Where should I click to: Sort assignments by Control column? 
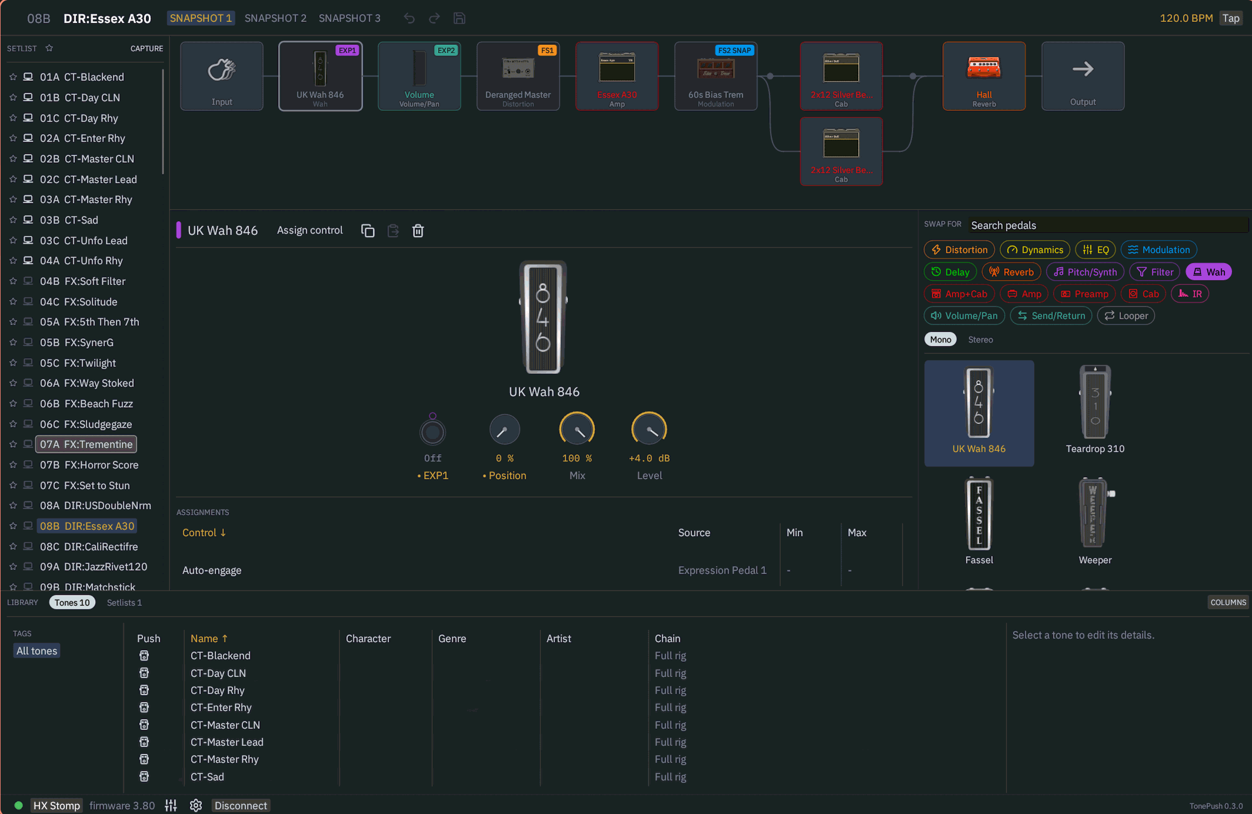[204, 533]
